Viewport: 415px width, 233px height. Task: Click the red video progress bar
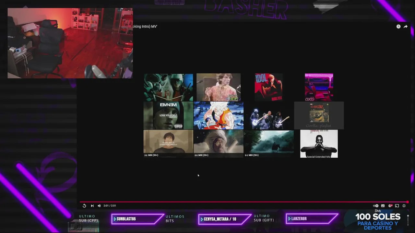point(243,202)
